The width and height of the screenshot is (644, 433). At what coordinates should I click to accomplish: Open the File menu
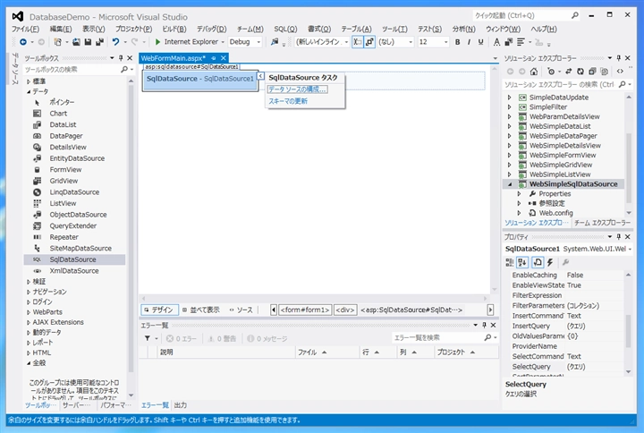click(x=25, y=30)
